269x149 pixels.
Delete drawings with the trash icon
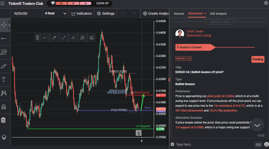tap(3, 120)
